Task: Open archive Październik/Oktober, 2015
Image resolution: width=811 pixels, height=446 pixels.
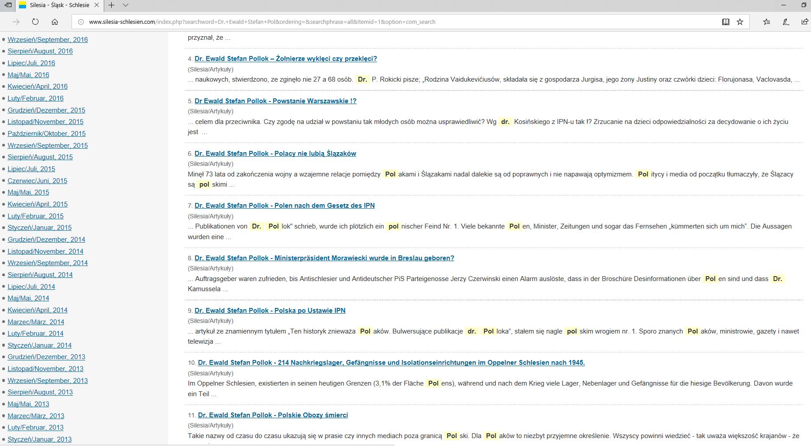Action: [x=46, y=134]
